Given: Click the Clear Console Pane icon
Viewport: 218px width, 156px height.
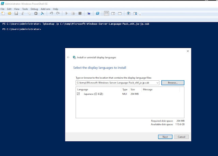Looking at the screenshot, I should (42, 13).
